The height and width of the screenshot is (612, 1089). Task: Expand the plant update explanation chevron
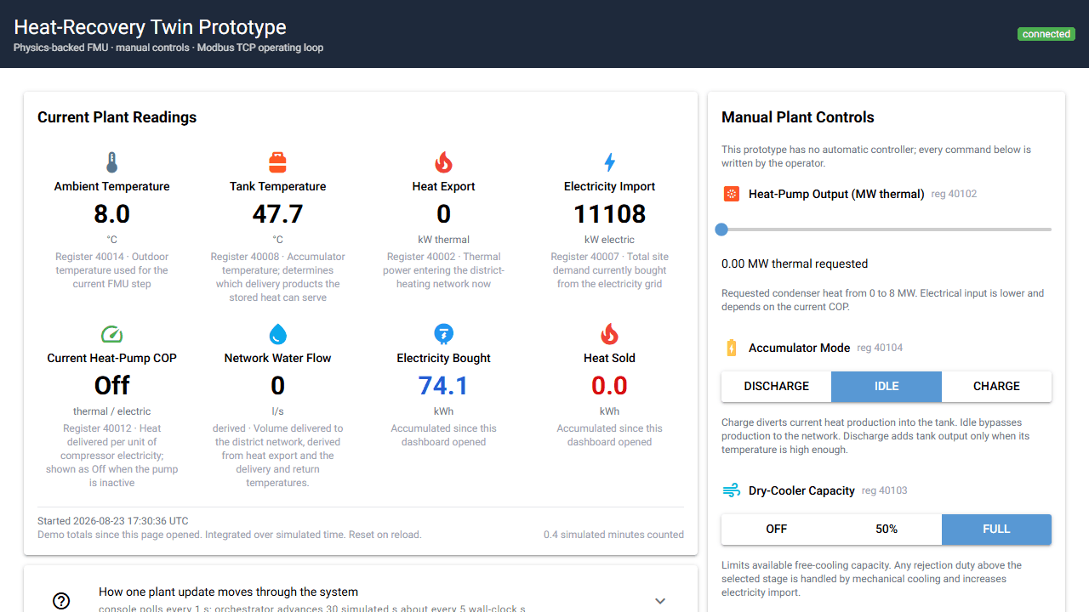coord(660,600)
